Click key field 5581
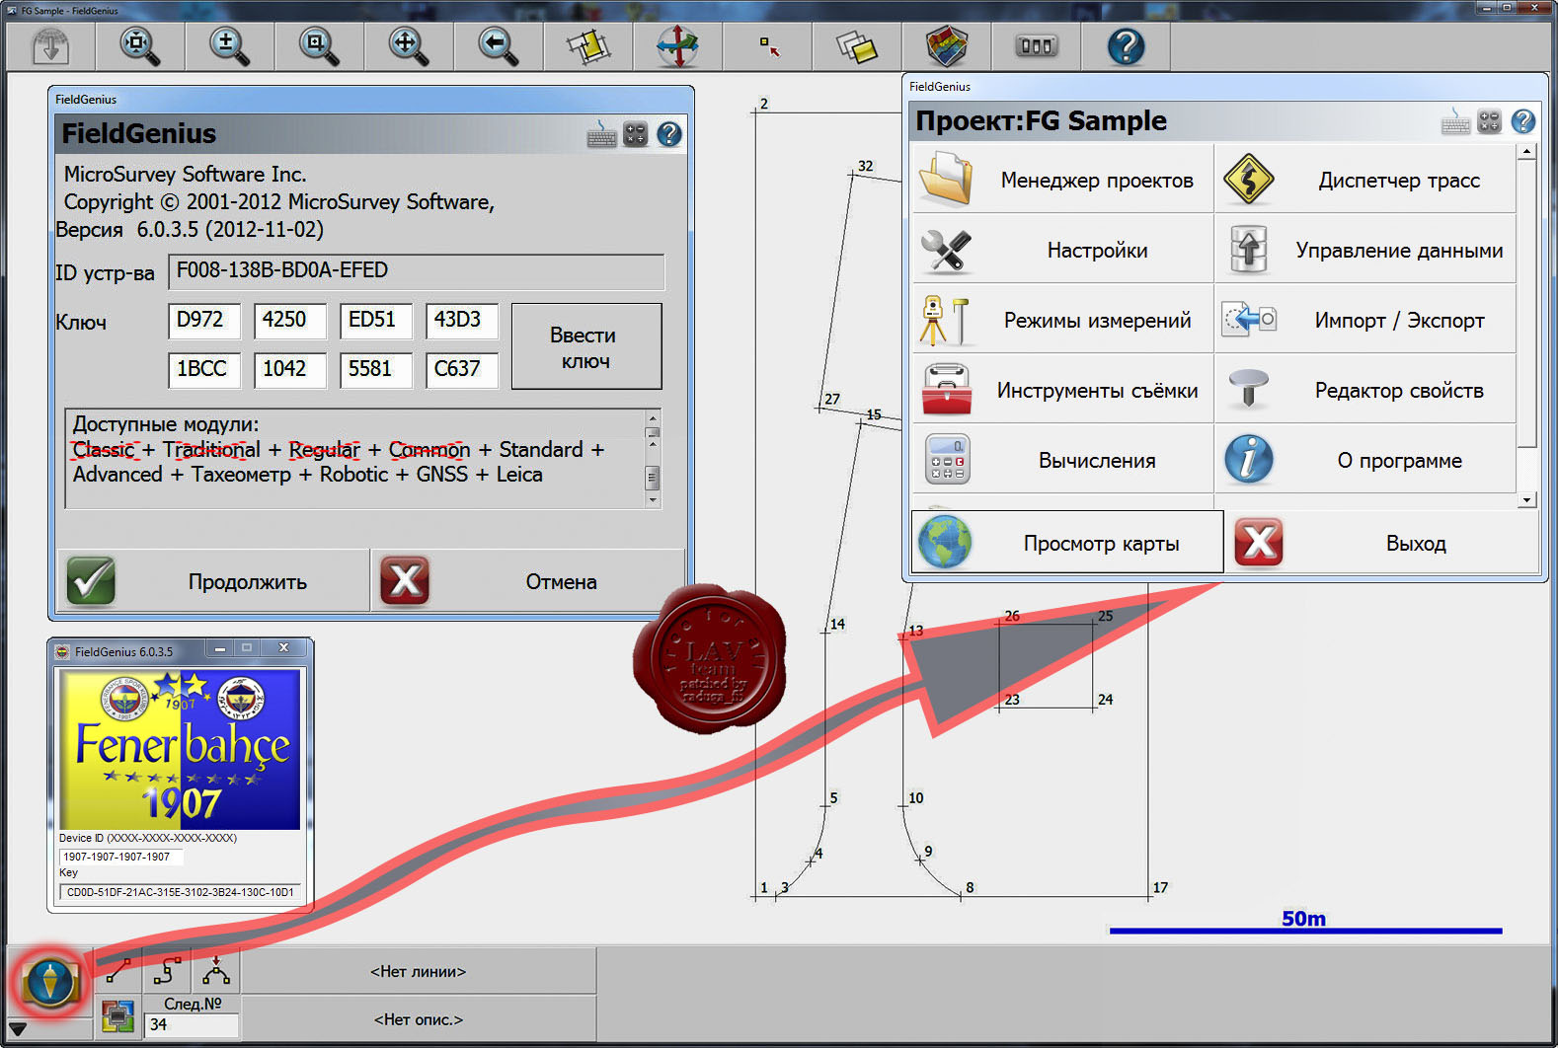1558x1048 pixels. (x=376, y=370)
